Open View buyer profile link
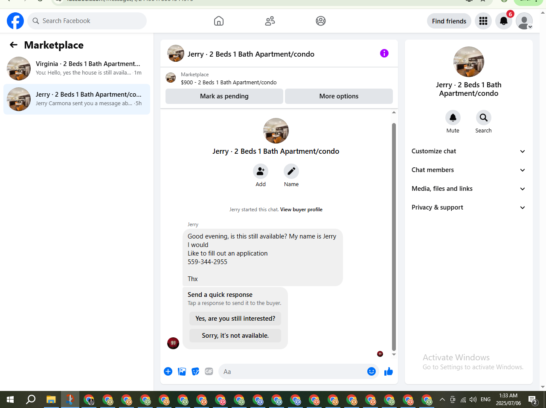The width and height of the screenshot is (546, 408). tap(301, 210)
